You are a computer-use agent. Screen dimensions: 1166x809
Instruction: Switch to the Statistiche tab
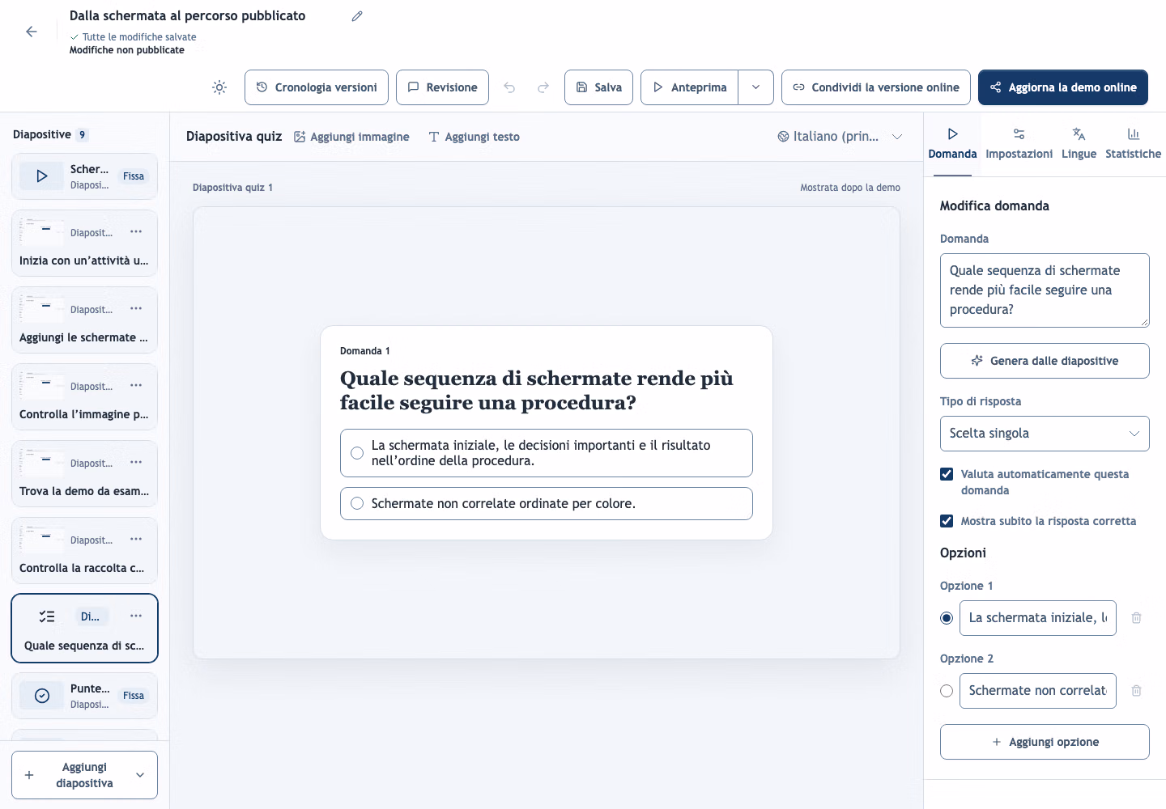coord(1133,144)
